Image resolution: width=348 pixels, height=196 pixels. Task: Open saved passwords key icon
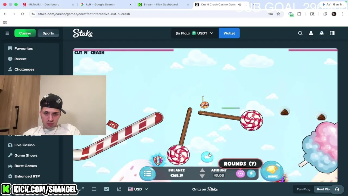(x=271, y=14)
